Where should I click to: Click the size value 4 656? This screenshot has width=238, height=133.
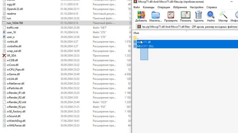(x=128, y=74)
